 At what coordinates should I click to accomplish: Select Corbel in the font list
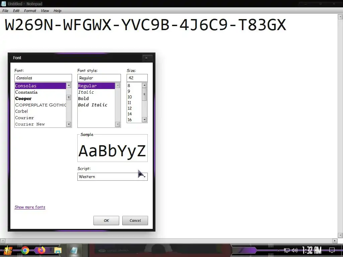coord(40,111)
